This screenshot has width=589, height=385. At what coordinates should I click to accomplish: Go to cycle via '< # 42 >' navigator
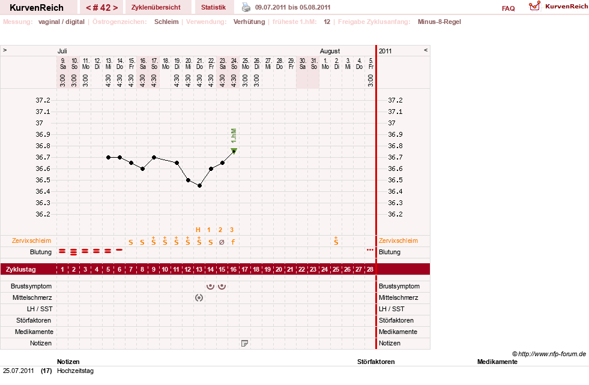tap(102, 8)
